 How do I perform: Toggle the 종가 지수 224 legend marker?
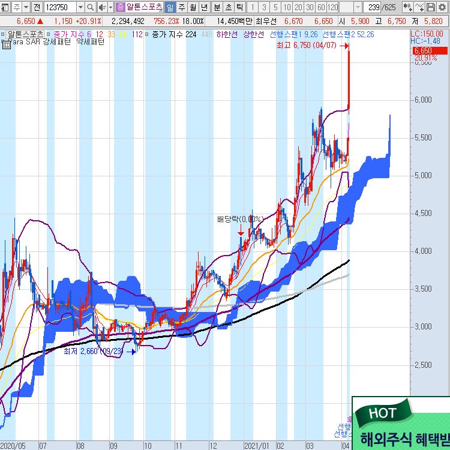pyautogui.click(x=146, y=34)
